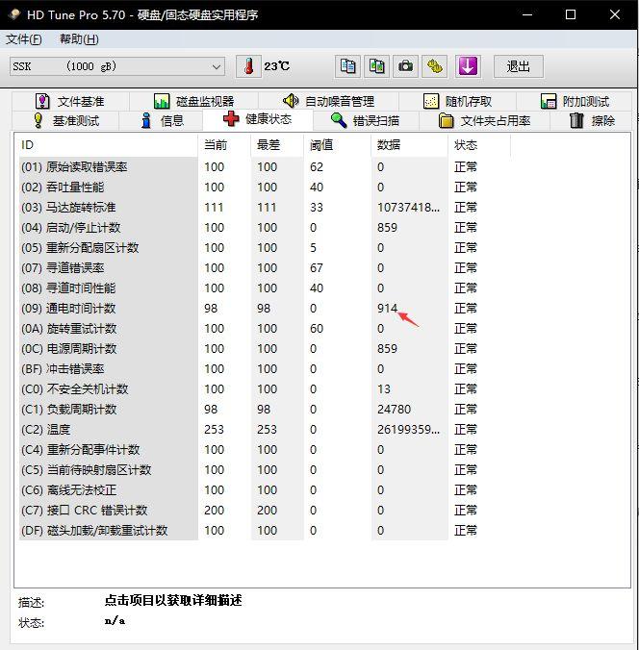Viewport: 639px width, 650px height.
Task: Switch to the 基准测试 tab
Action: [65, 120]
